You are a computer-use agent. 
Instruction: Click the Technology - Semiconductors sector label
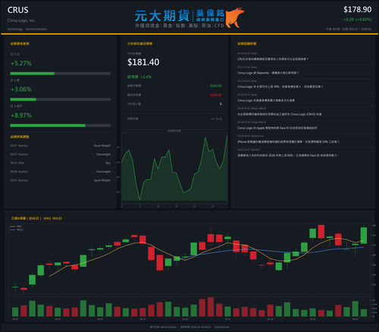(x=27, y=29)
